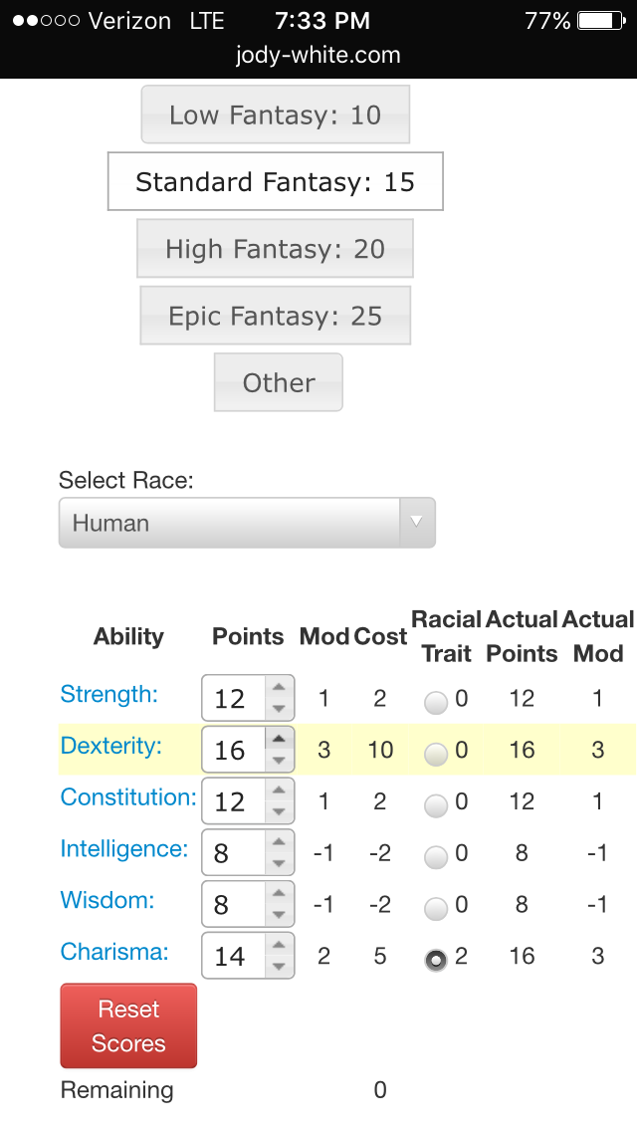
Task: Click Dexterity up arrow stepper
Action: [x=279, y=739]
